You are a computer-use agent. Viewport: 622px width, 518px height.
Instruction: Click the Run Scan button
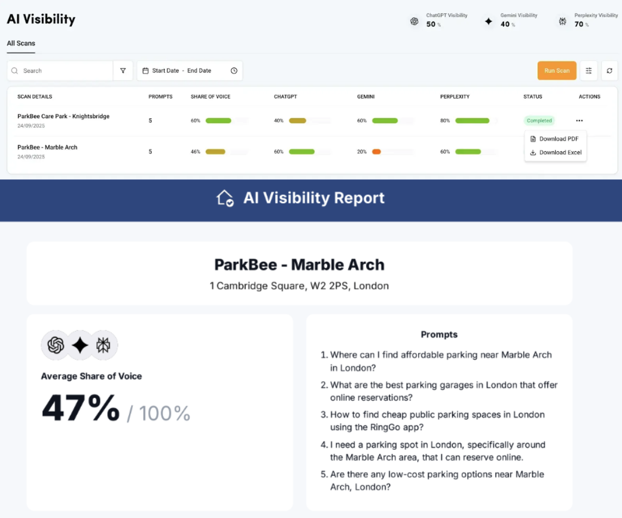[557, 71]
